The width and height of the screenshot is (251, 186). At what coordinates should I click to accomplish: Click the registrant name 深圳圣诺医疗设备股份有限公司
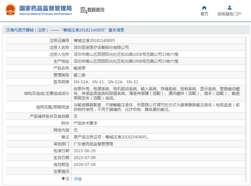click(x=101, y=48)
